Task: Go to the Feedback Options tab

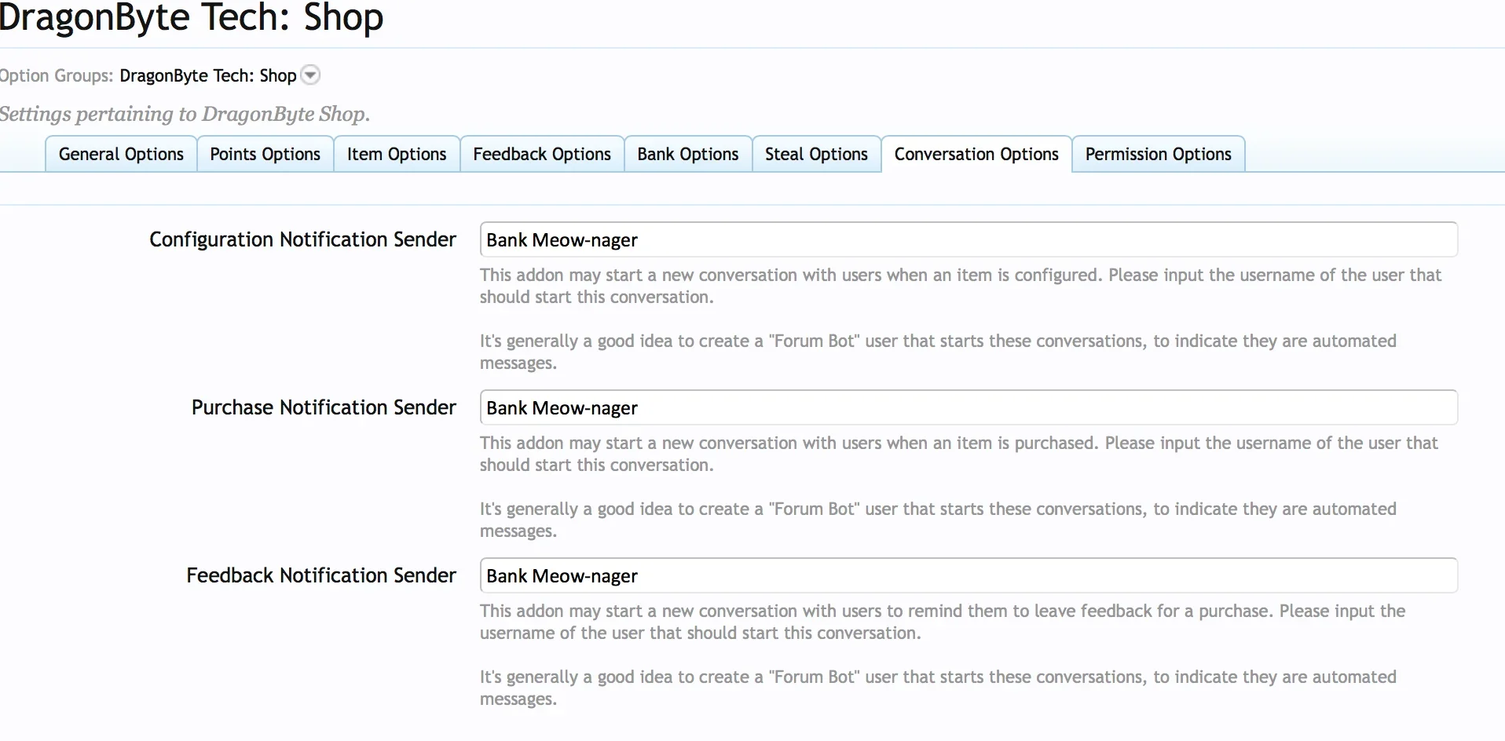Action: 542,154
